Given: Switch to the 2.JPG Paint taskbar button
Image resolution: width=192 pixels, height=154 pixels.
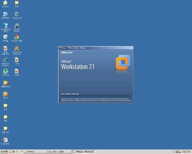Looking at the screenshot, I should pyautogui.click(x=59, y=152).
